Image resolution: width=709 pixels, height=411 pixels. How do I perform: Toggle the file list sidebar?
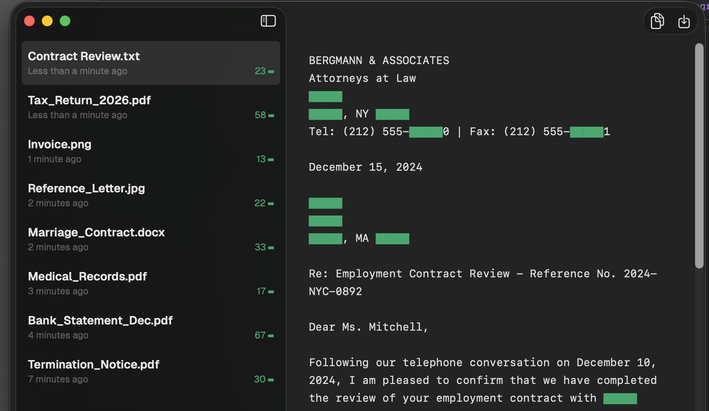[x=268, y=21]
